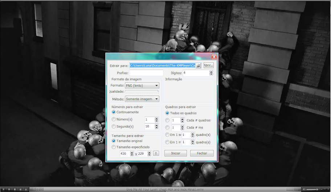Select the Tamanho especificado option
331x192 pixels.
point(114,147)
